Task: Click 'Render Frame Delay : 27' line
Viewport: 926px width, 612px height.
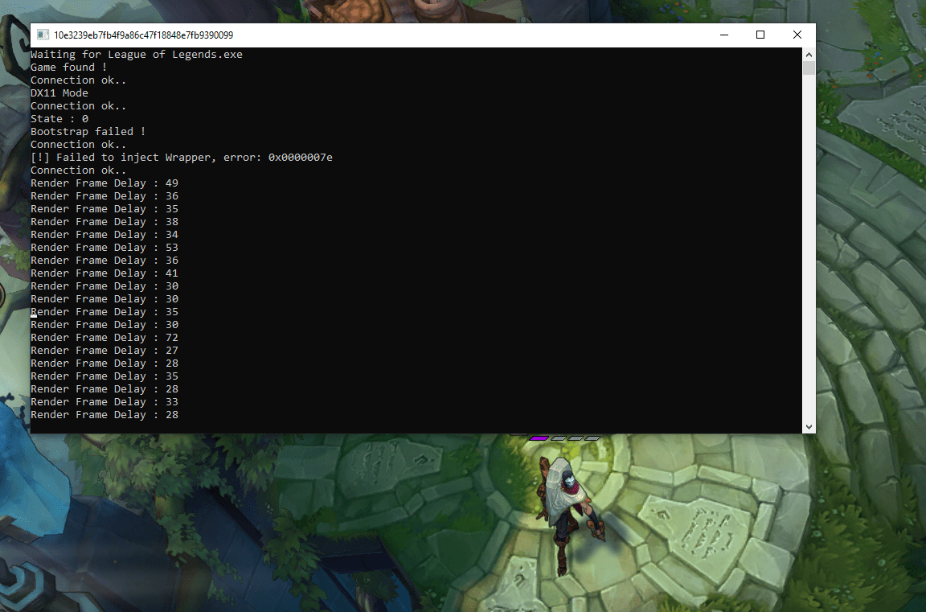Action: [x=104, y=351]
